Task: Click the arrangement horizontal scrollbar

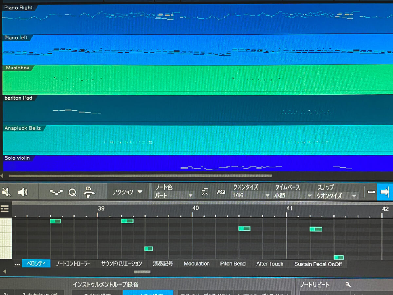Action: pyautogui.click(x=140, y=176)
